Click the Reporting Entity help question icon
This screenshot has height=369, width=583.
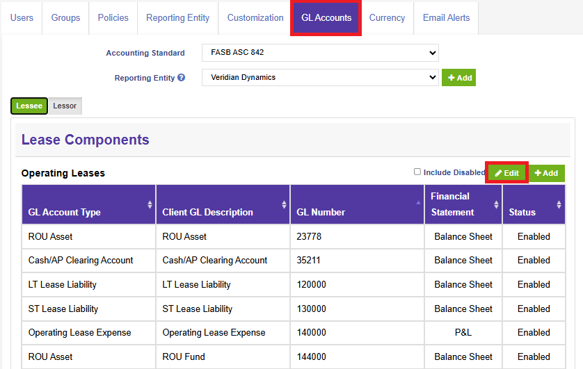pos(181,78)
